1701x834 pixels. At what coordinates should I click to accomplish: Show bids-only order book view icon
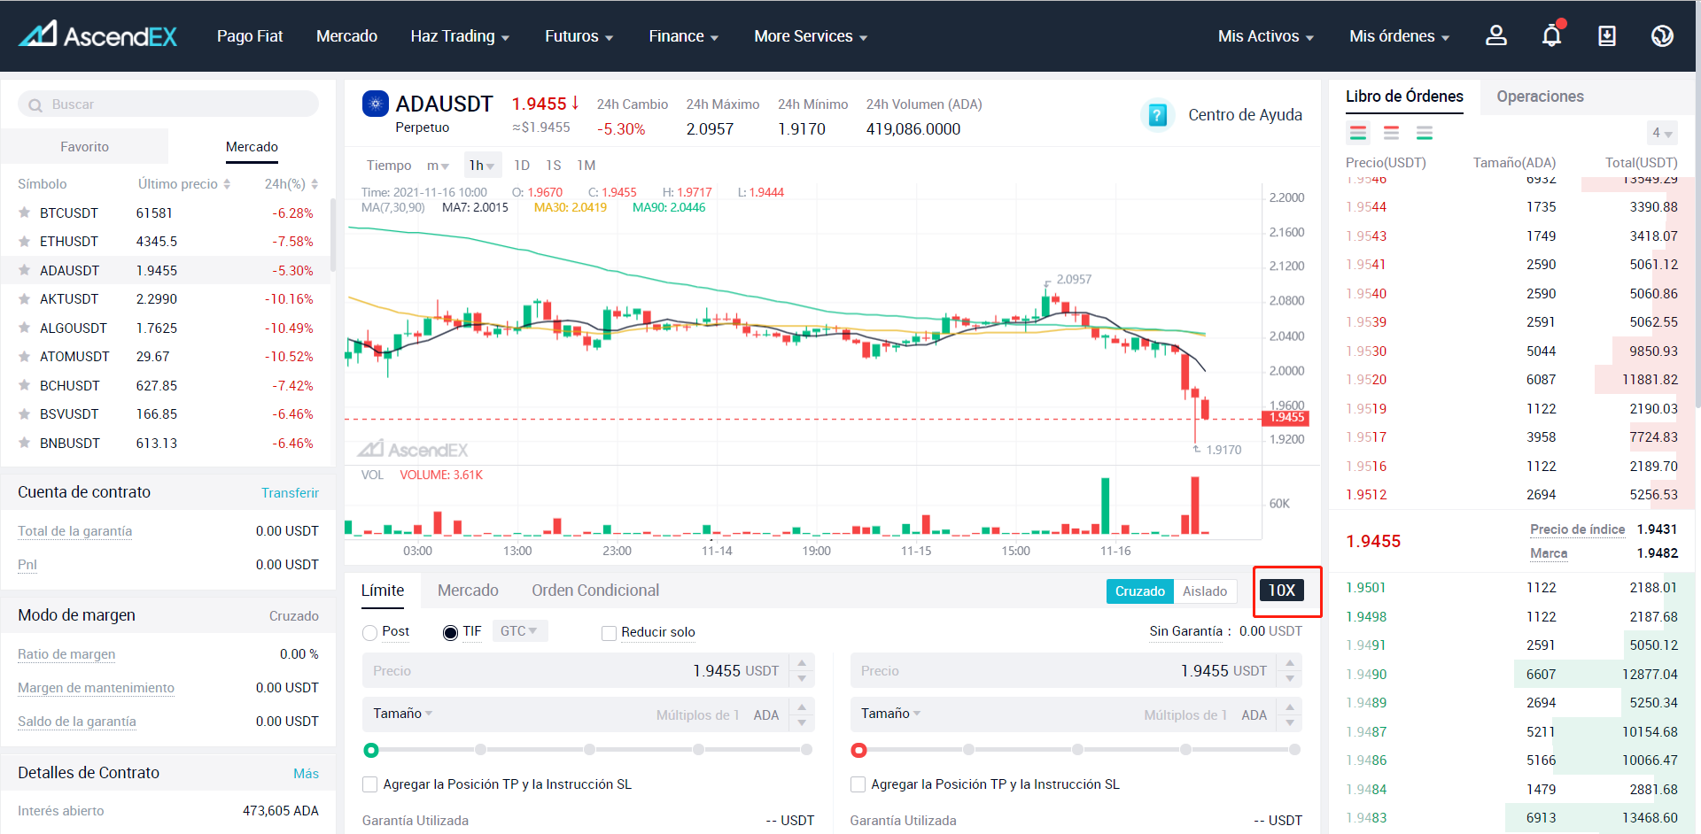point(1425,133)
